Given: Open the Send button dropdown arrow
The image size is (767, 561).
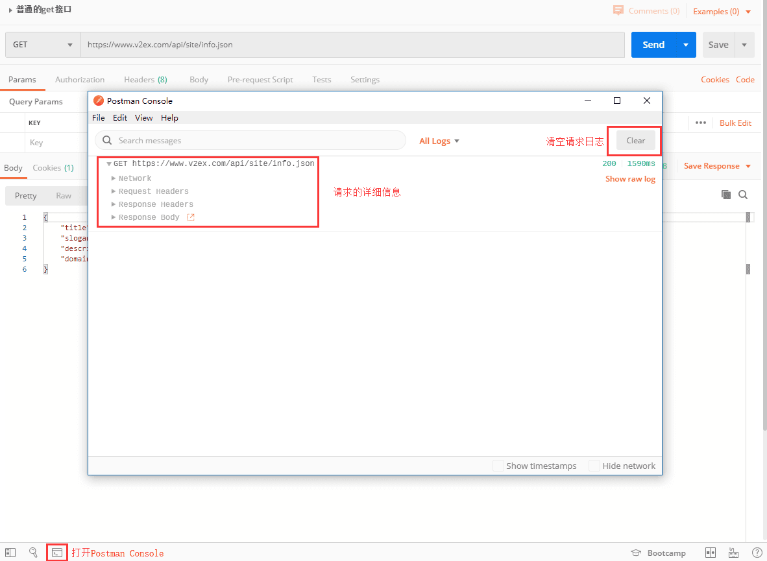Looking at the screenshot, I should pyautogui.click(x=686, y=45).
